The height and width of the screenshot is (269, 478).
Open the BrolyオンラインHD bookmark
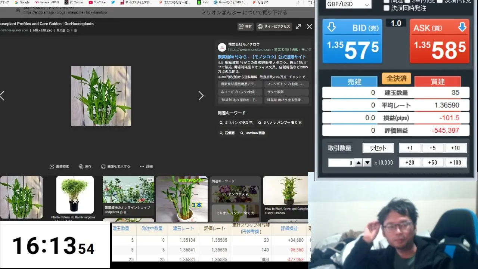230,2
